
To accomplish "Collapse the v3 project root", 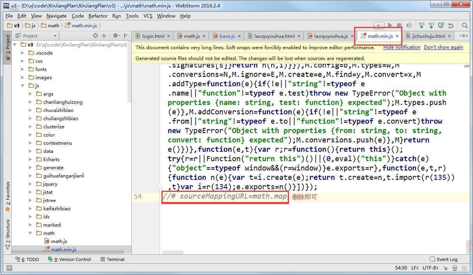I will pyautogui.click(x=15, y=44).
